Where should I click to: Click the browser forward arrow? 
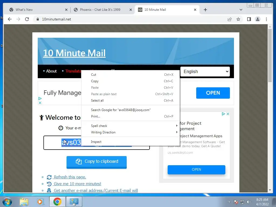click(18, 19)
